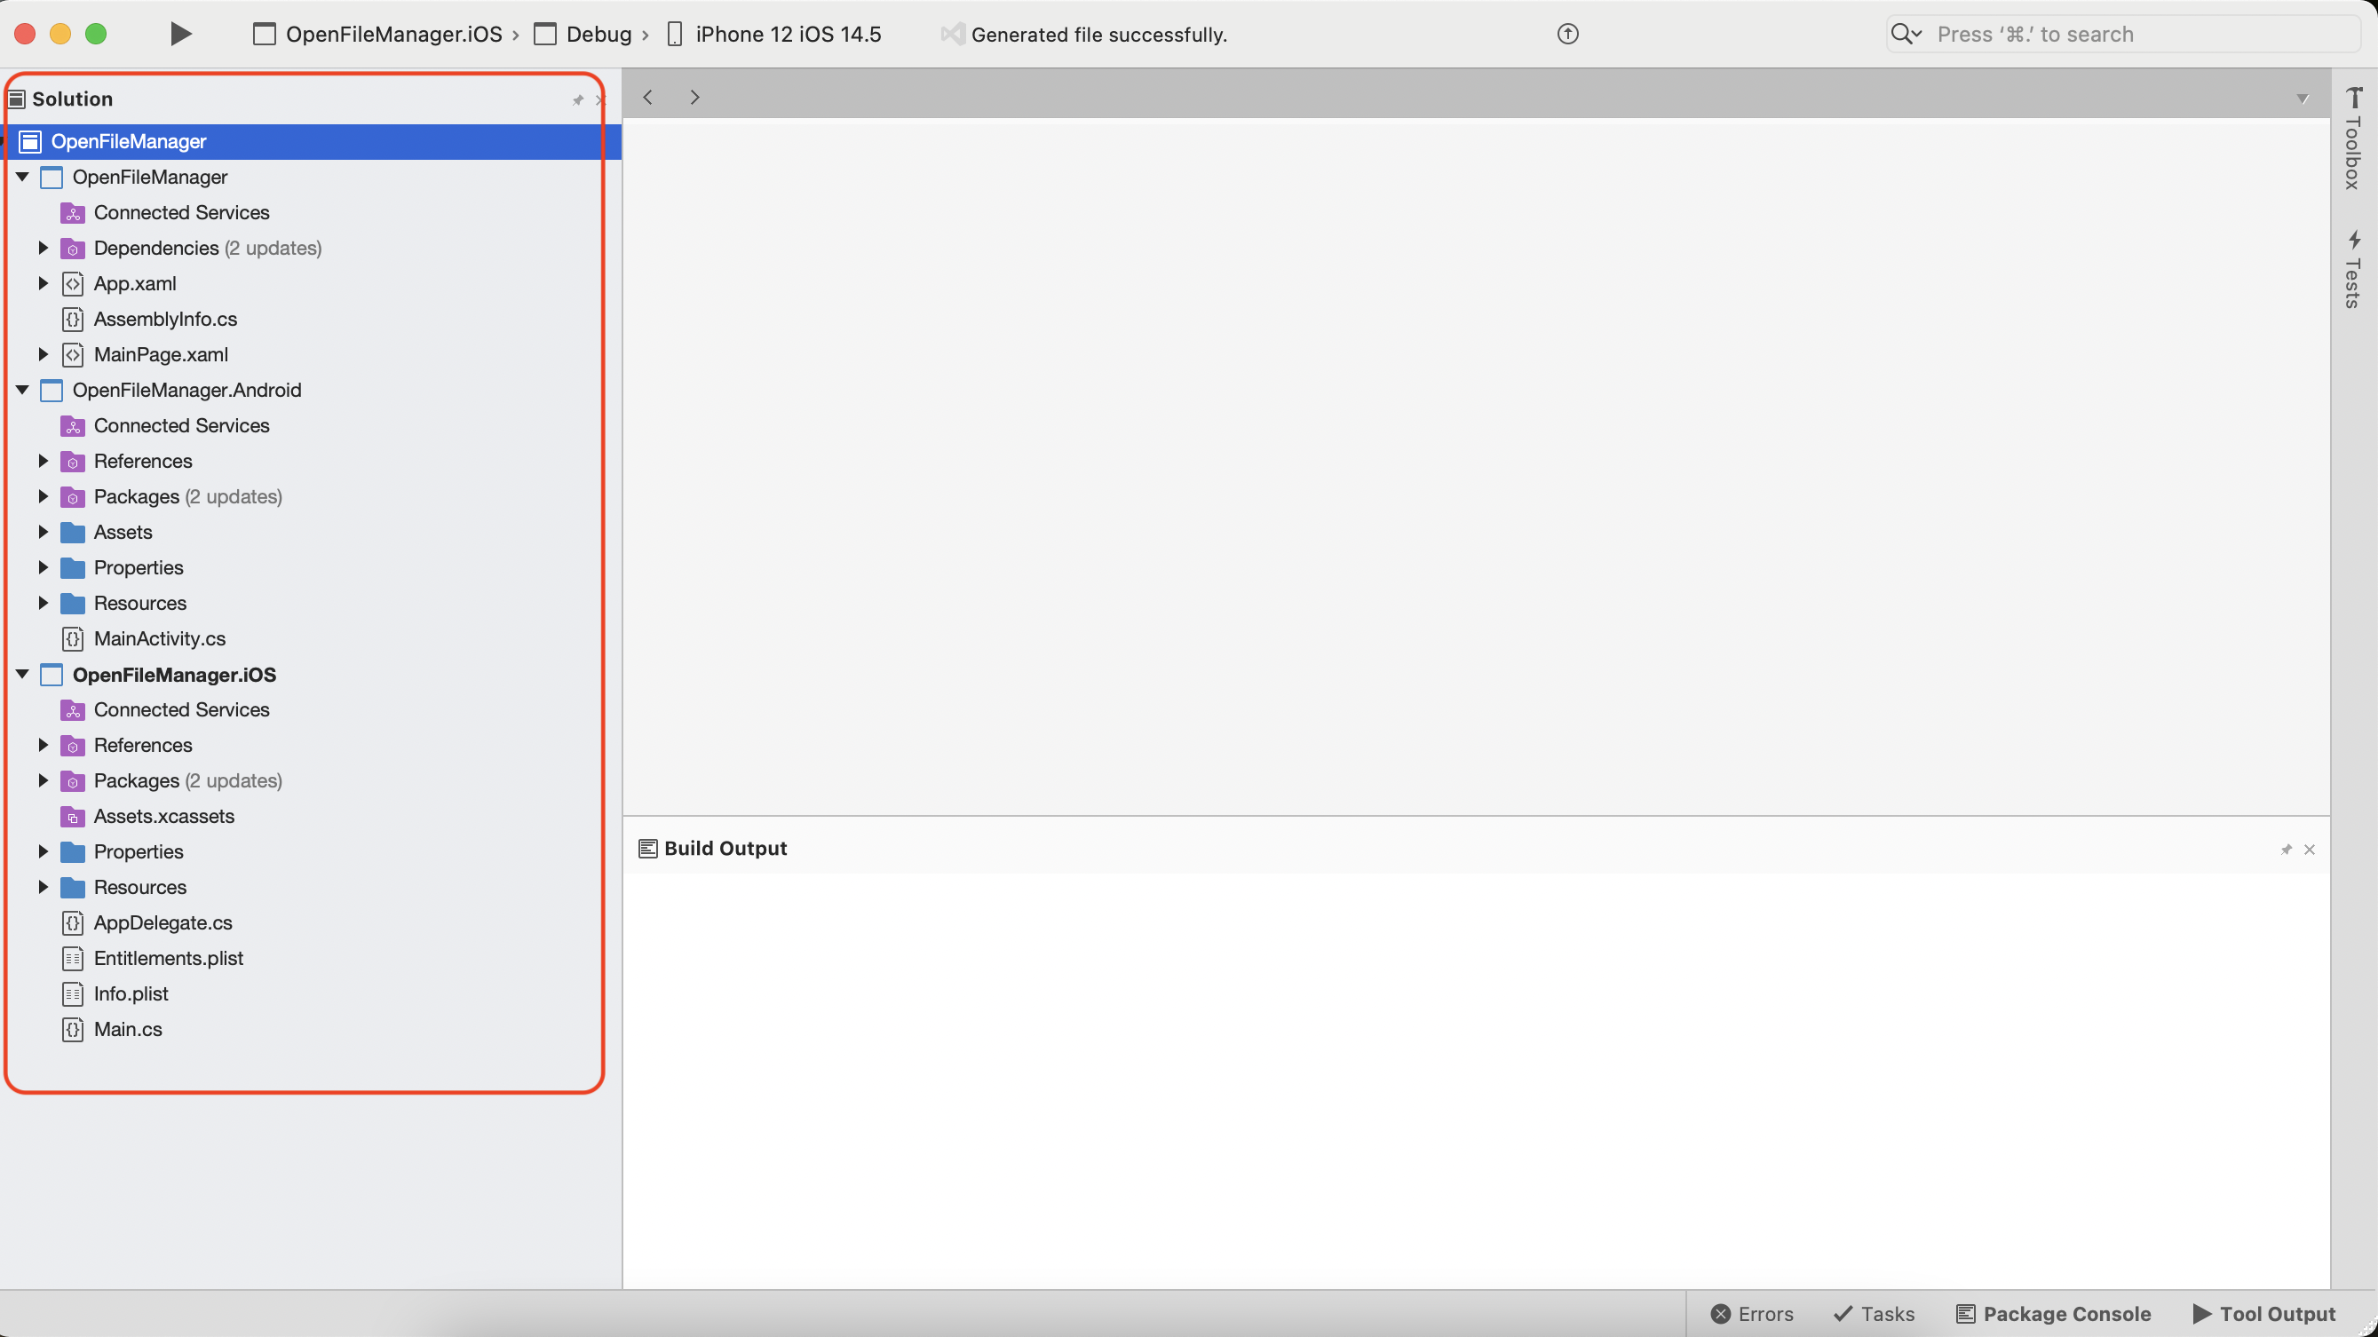Navigate back in editor history
Image resolution: width=2378 pixels, height=1337 pixels.
coord(648,97)
